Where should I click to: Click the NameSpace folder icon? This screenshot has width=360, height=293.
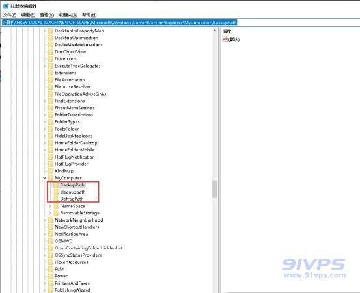pyautogui.click(x=56, y=206)
